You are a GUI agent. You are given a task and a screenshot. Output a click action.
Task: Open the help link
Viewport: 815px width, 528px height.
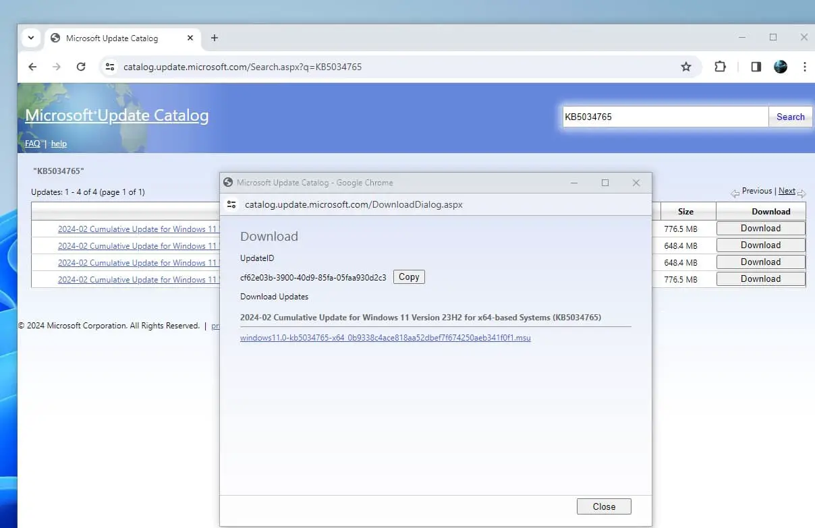[59, 144]
